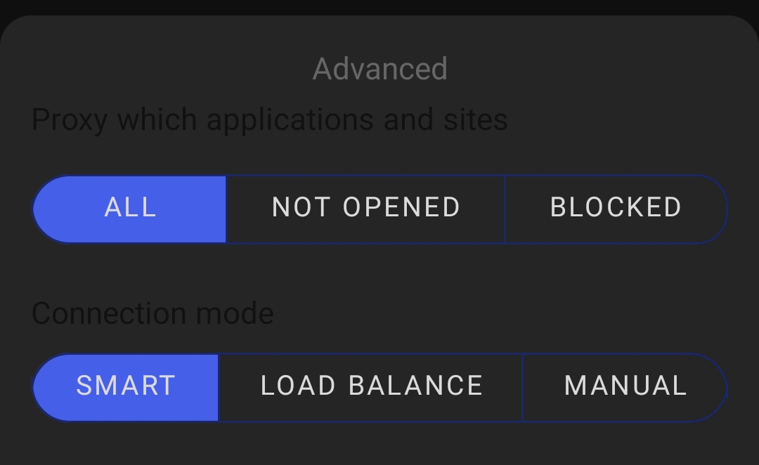This screenshot has width=759, height=465.
Task: Click the Advanced sheet title
Action: 380,69
